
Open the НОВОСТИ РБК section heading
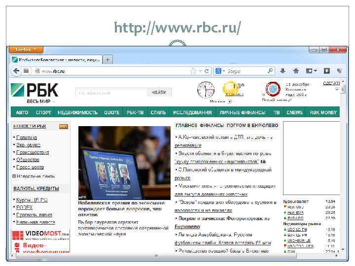[30, 126]
